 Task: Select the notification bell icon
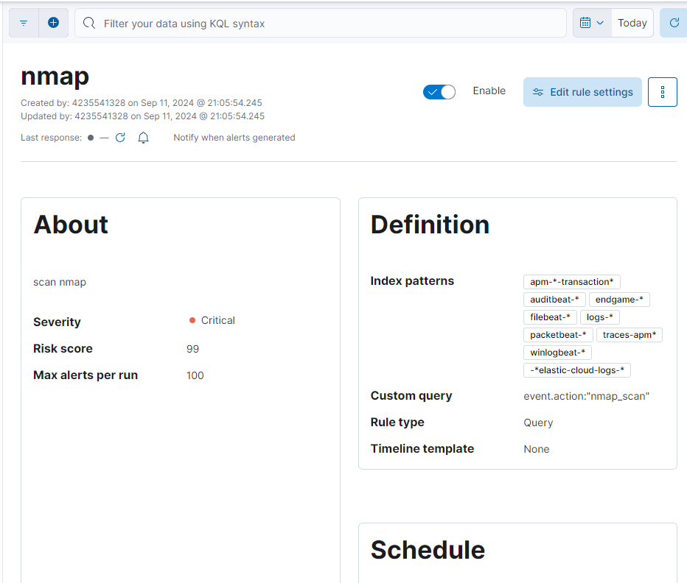click(143, 137)
